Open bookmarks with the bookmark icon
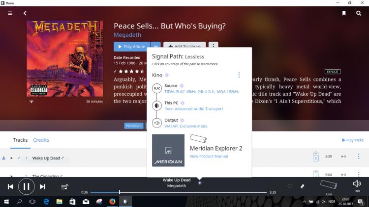Viewport: 369px width, 207px height. click(x=344, y=13)
